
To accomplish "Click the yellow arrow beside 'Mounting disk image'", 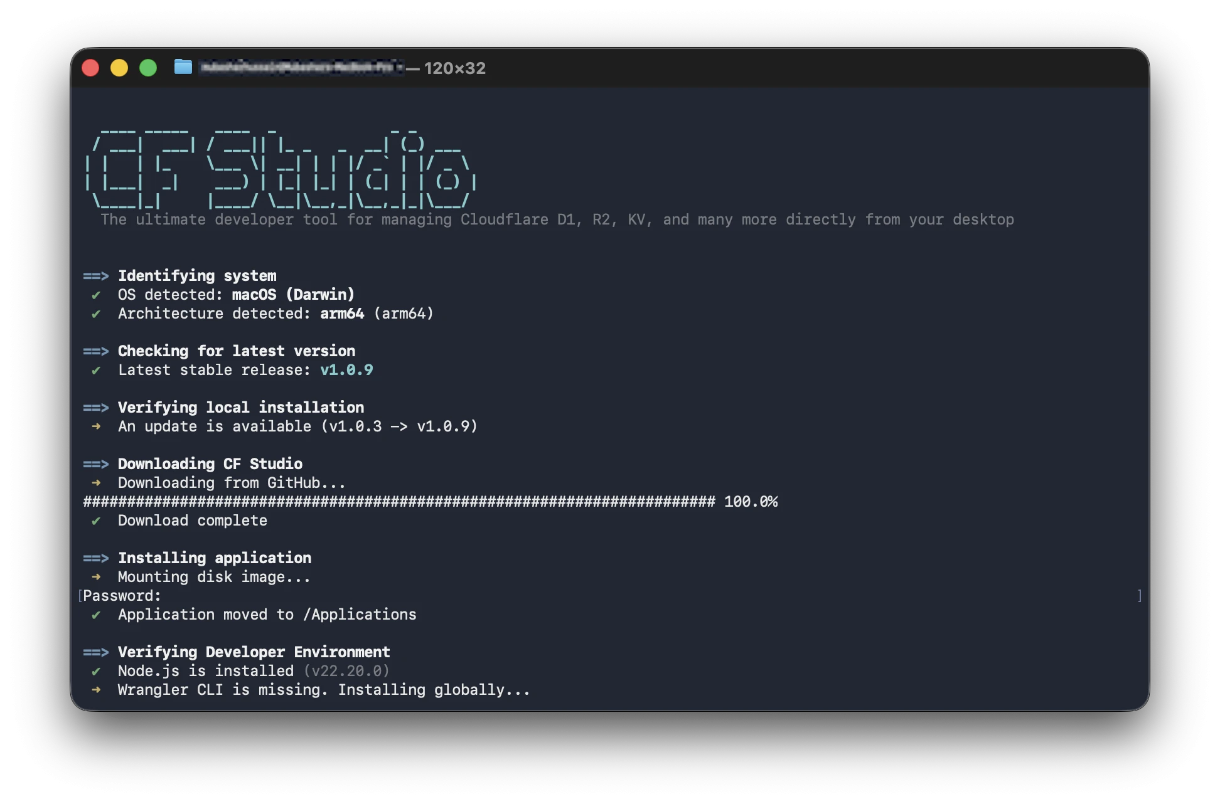I will [x=96, y=577].
